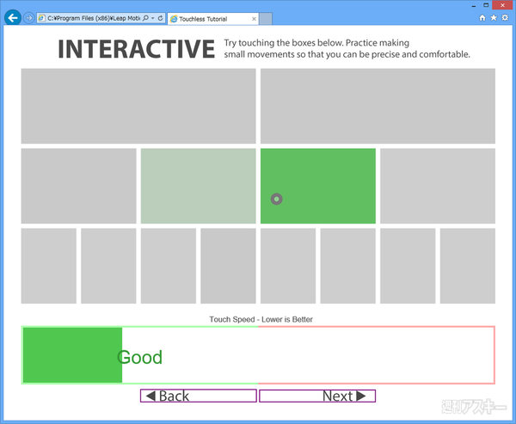Click the browser forward arrow button
Screen dimensions: 516x424
(x=29, y=18)
